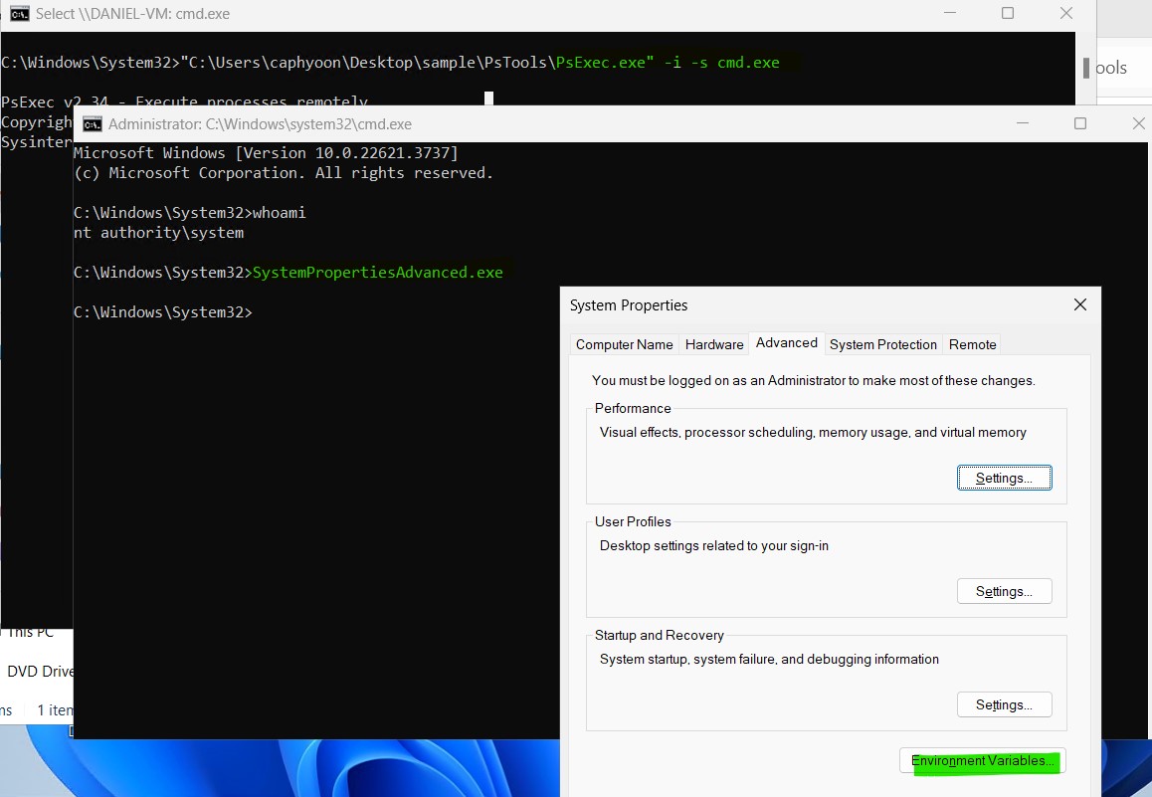Click the Administrator cmd window title icon

[93, 124]
